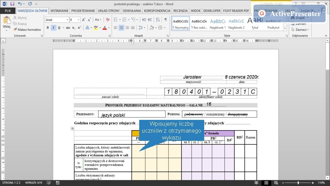This screenshot has width=330, height=186.
Task: Apply strikethrough formatting
Action: (68, 28)
